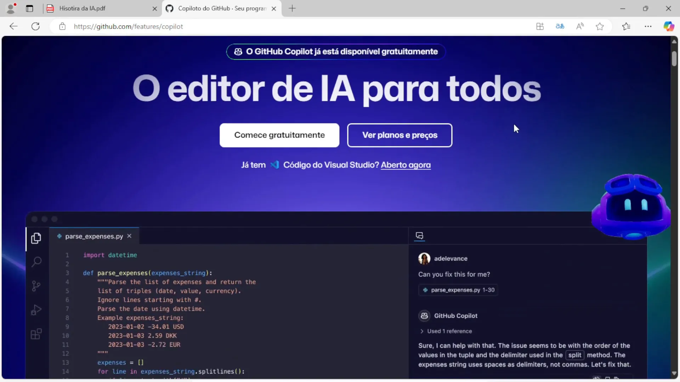Open the page translate options icon
680x382 pixels.
coord(560,26)
